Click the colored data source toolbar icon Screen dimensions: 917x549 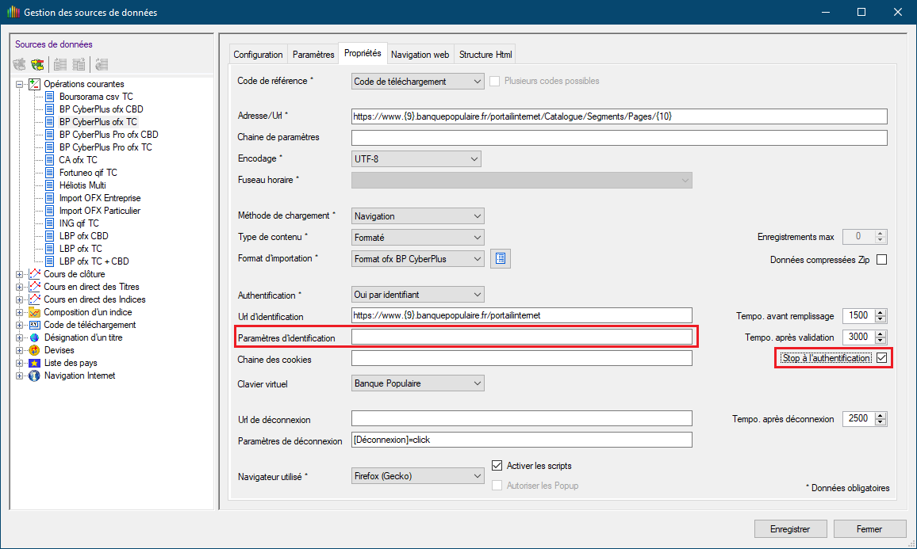(37, 64)
